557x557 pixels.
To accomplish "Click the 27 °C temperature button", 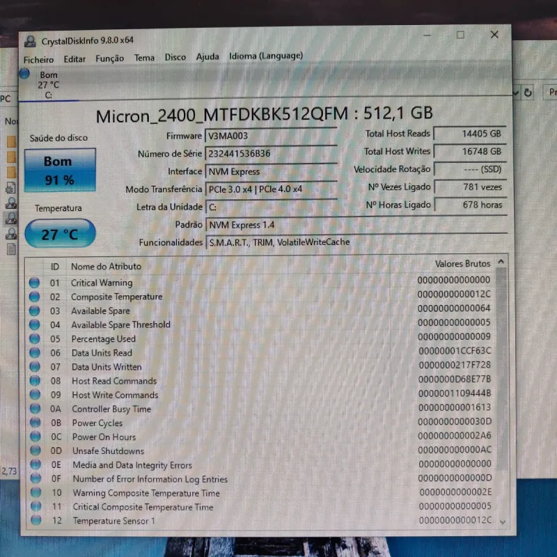I will click(60, 233).
